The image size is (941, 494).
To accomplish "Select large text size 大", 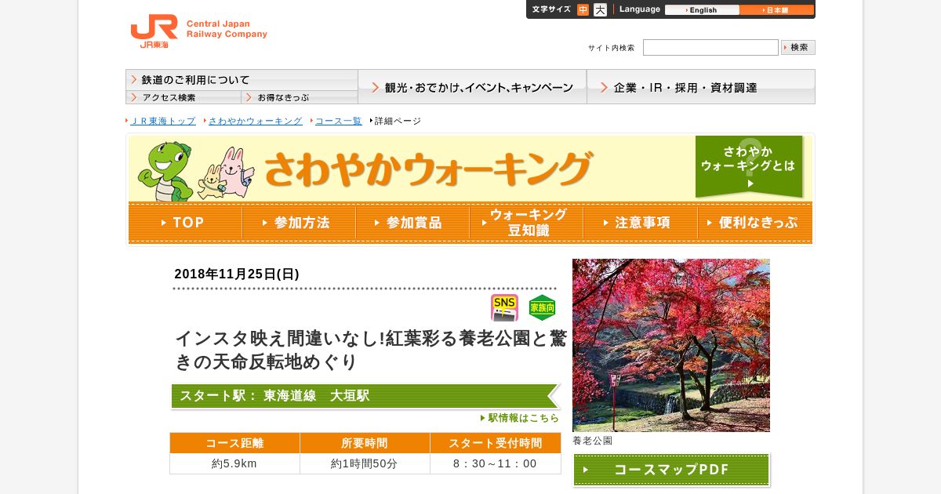I will [600, 9].
